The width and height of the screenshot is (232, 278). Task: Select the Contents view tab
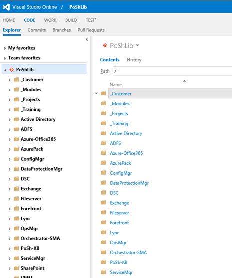[110, 60]
